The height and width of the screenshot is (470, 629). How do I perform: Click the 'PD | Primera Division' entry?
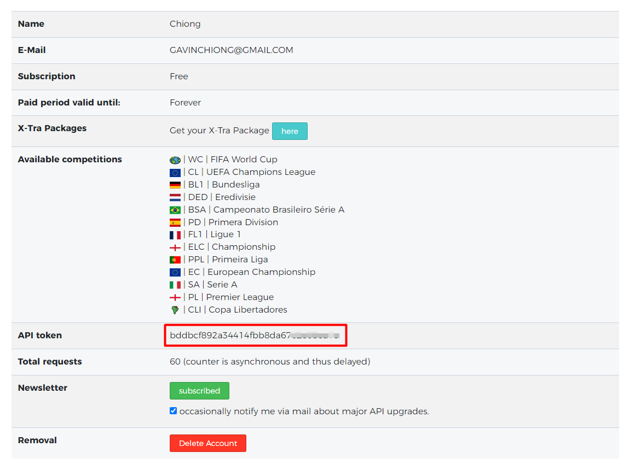[x=233, y=222]
